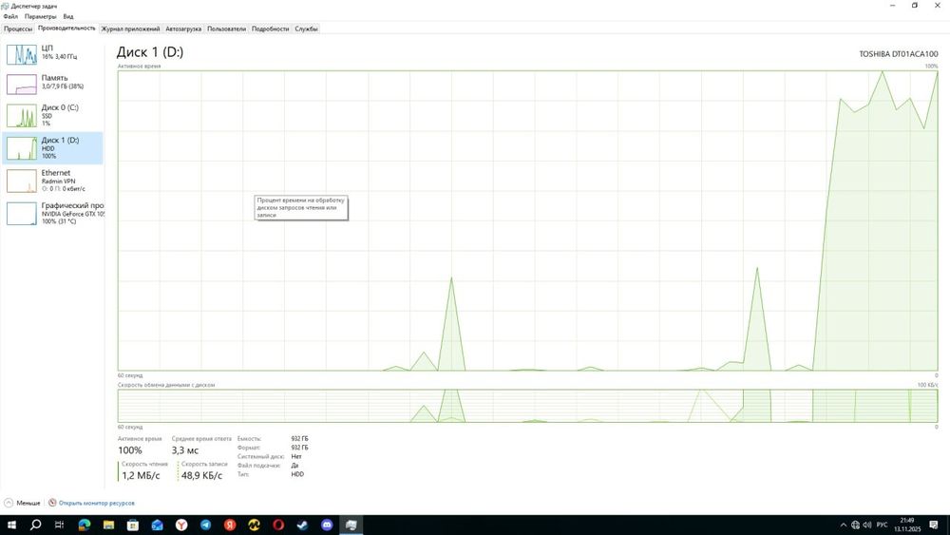The image size is (950, 535).
Task: Click the TOSHIBA DT01ACA100 model label
Action: click(x=899, y=54)
